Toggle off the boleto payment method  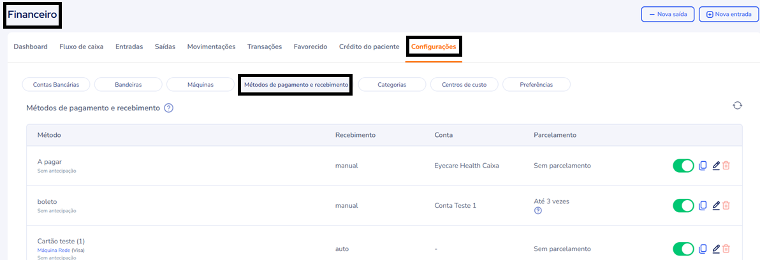coord(683,205)
